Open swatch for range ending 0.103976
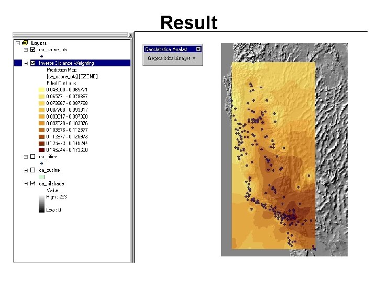The width and height of the screenshot is (377, 282). [41, 123]
